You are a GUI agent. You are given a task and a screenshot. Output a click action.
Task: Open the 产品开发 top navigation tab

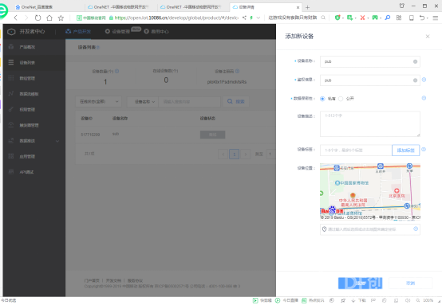(78, 32)
